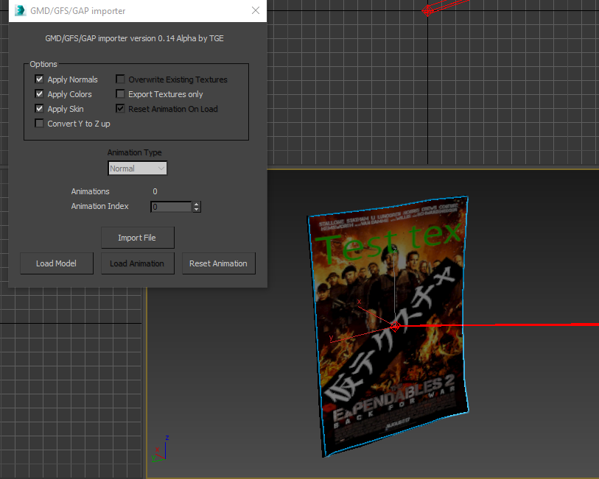
Task: Click the 'Animation Type' label
Action: (135, 152)
